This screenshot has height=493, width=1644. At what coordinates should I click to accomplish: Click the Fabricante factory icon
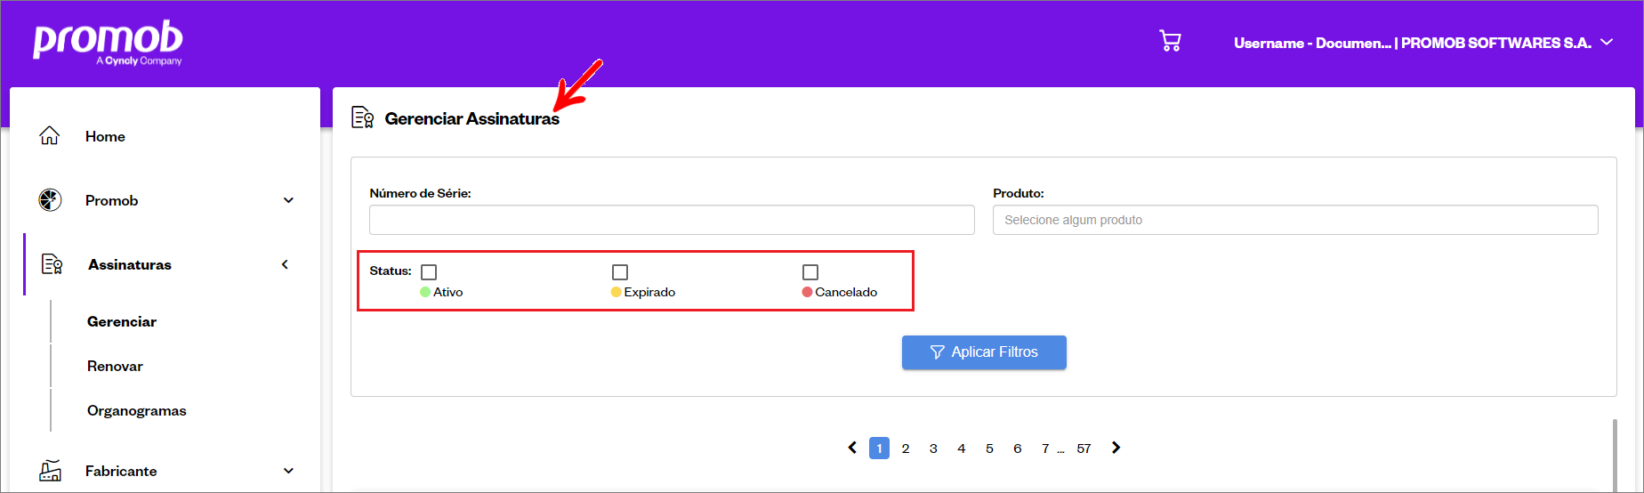click(x=51, y=471)
